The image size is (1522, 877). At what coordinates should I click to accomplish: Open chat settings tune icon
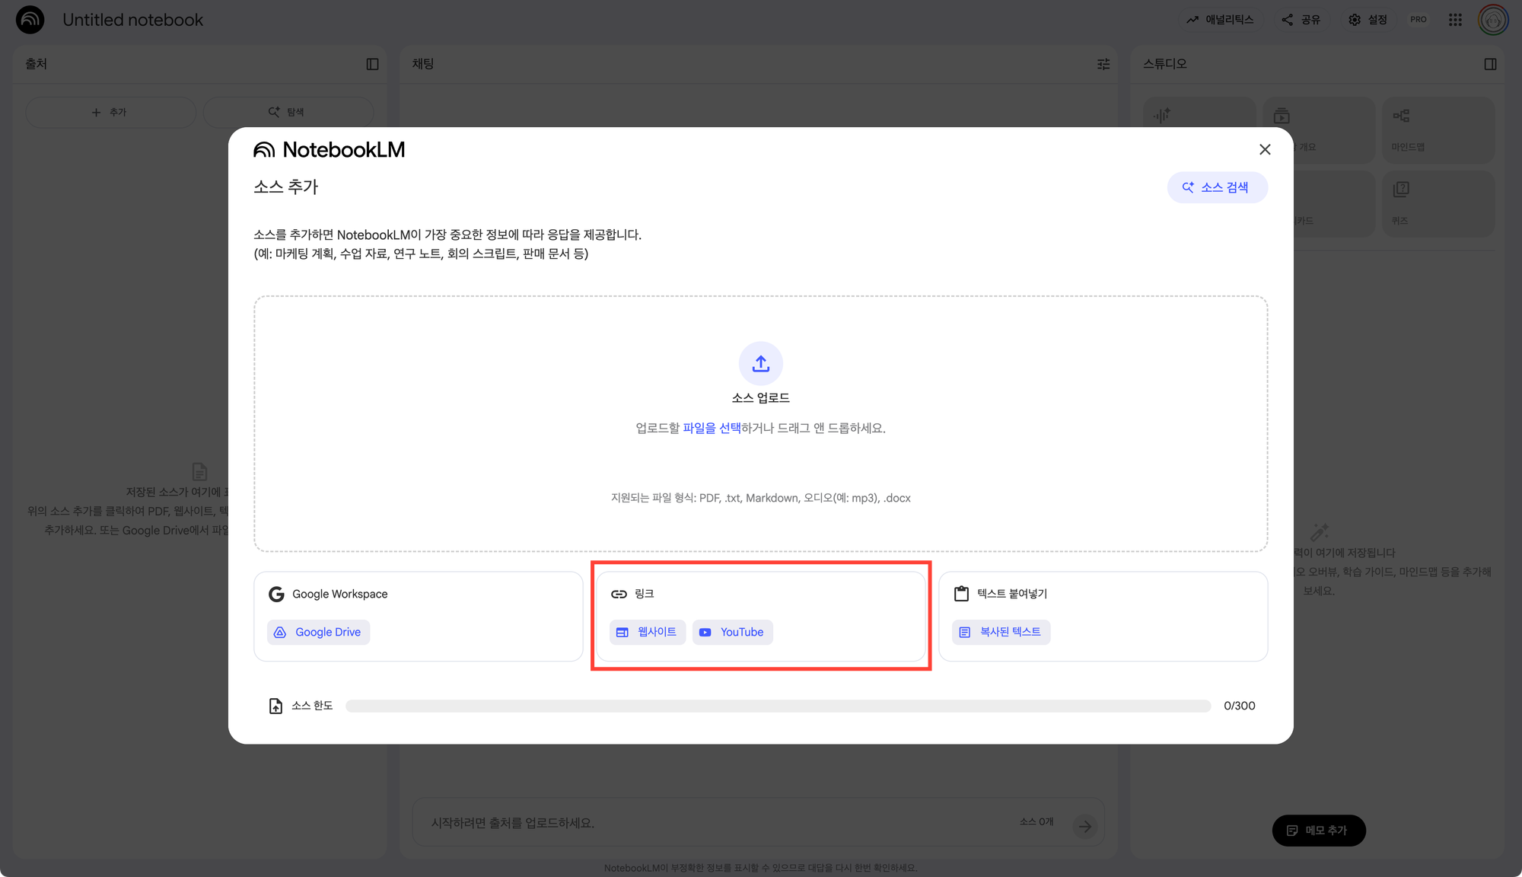tap(1103, 64)
